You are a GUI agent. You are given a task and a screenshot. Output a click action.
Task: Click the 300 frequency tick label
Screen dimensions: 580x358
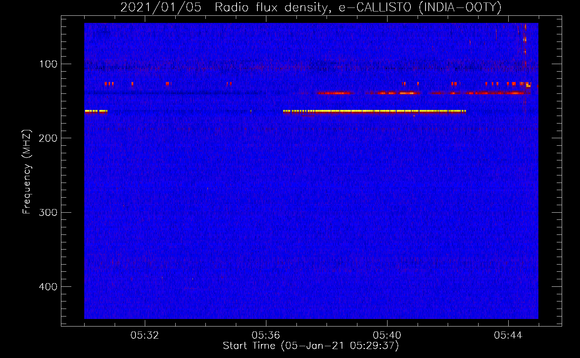48,212
